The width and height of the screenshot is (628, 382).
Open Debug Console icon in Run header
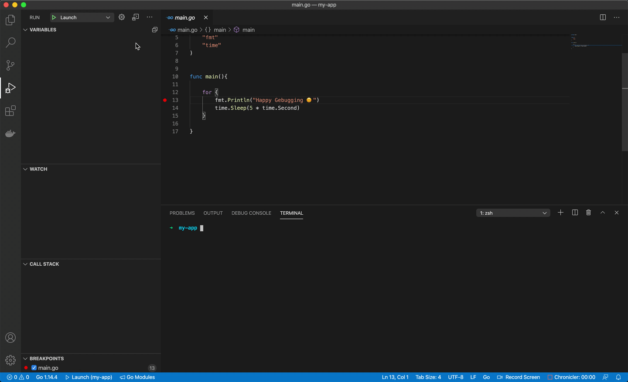(136, 17)
